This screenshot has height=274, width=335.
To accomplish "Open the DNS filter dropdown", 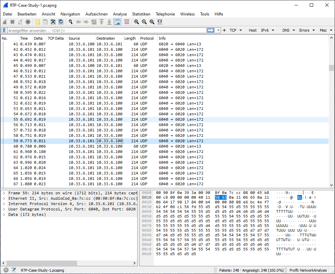I will [289, 30].
